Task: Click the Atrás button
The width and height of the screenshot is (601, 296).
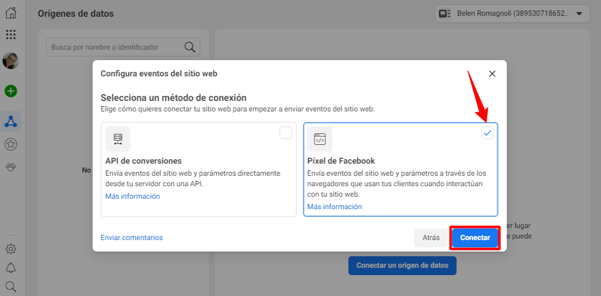Action: (431, 238)
